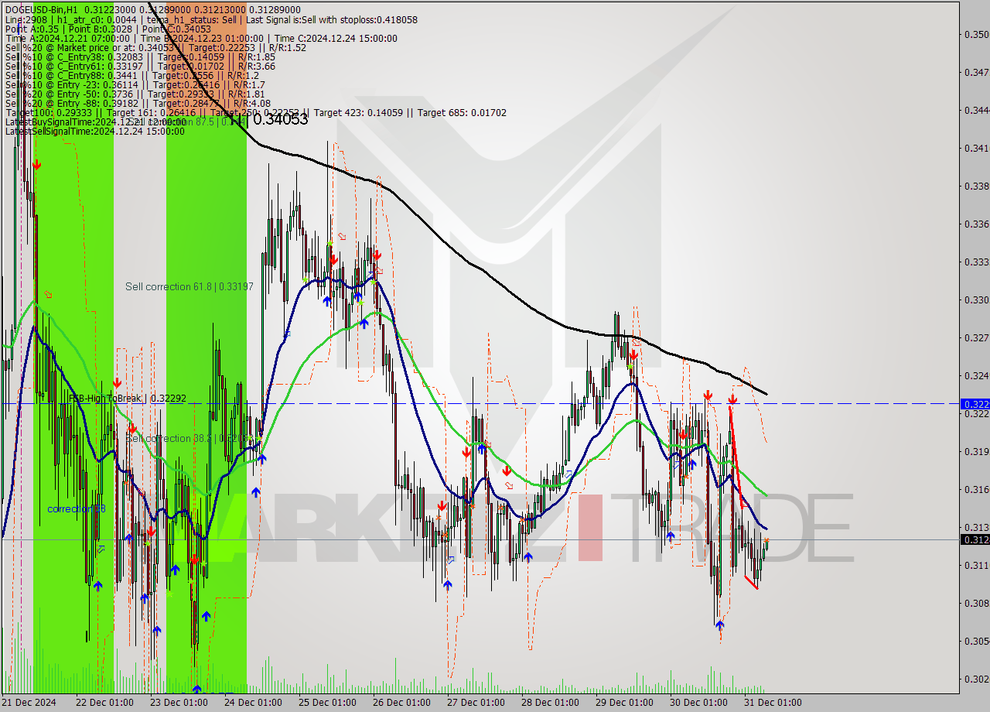
Task: Click the 0.302 price axis label
Action: click(976, 679)
